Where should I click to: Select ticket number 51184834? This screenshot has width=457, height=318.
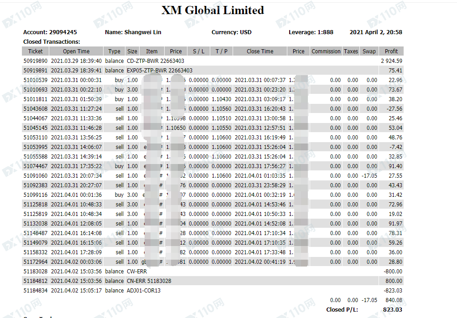(x=35, y=291)
